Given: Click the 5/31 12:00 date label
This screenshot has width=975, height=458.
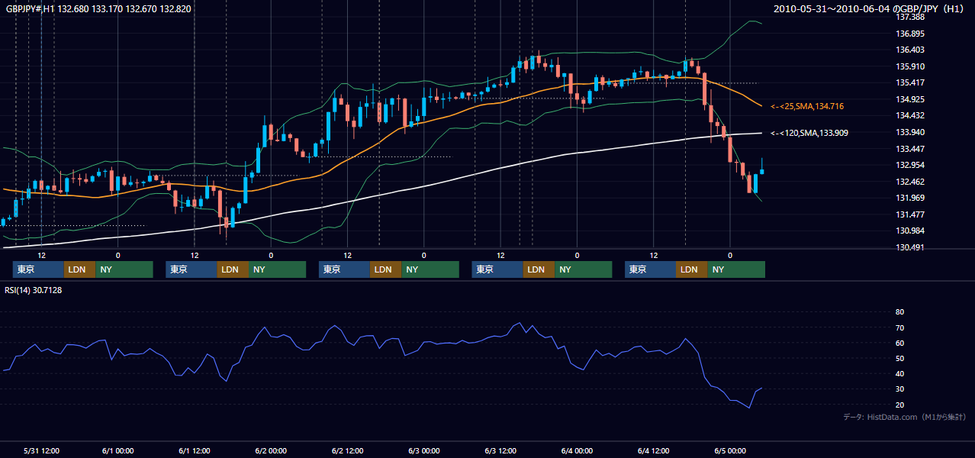Looking at the screenshot, I should point(42,450).
